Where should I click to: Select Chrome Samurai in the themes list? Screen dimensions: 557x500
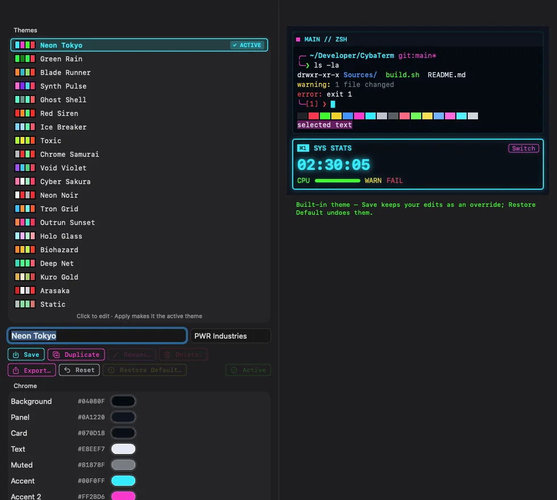tap(139, 155)
